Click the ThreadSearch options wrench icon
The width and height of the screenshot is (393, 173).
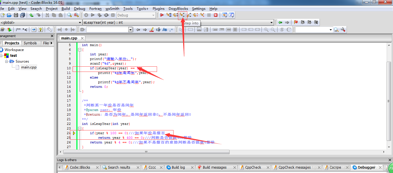point(343,30)
